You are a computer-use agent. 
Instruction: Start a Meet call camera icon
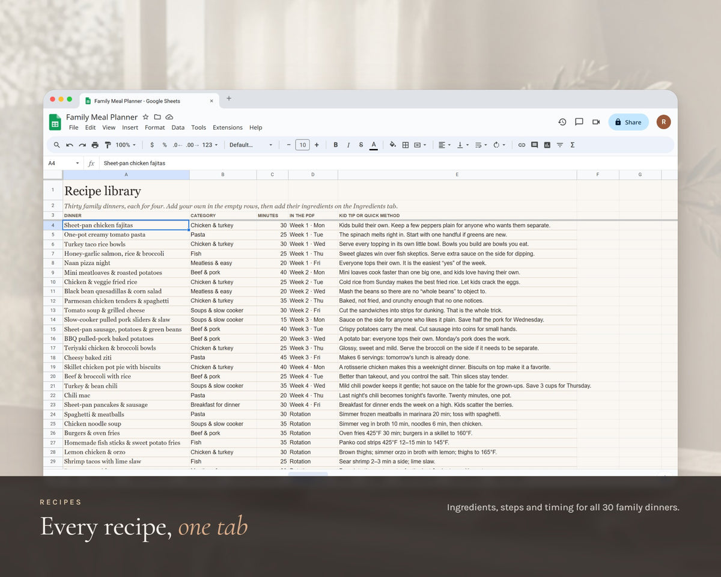(x=596, y=122)
